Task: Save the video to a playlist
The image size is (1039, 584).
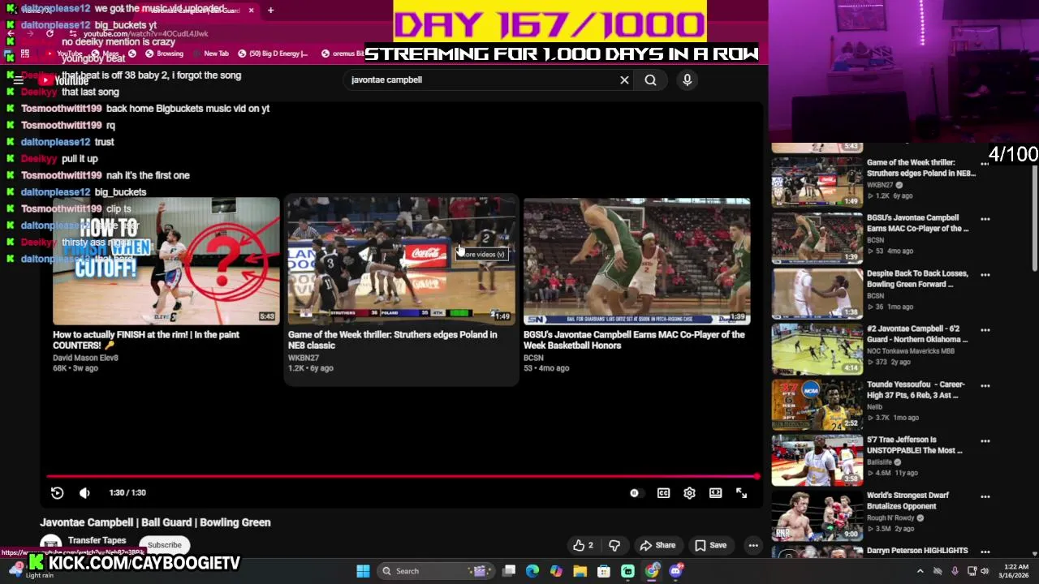Action: coord(710,545)
